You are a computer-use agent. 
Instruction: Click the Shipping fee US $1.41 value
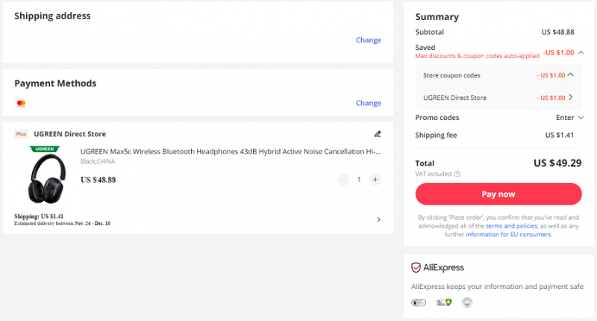tap(559, 136)
